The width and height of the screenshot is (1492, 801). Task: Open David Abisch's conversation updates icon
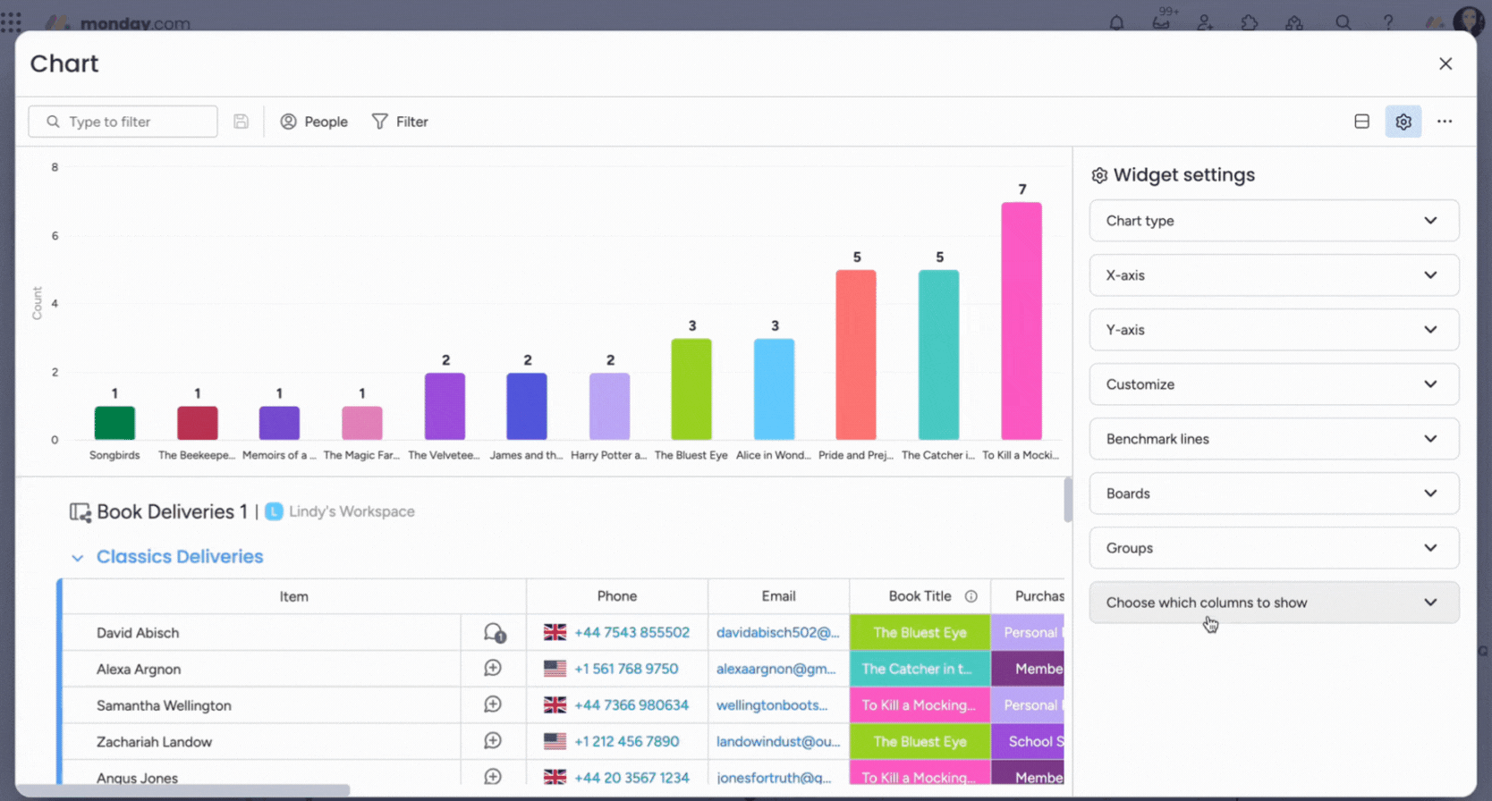click(493, 633)
